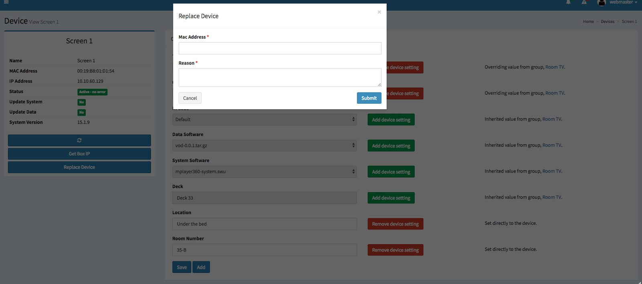This screenshot has width=642, height=284.
Task: Open the webmaster account dropdown
Action: click(x=623, y=2)
